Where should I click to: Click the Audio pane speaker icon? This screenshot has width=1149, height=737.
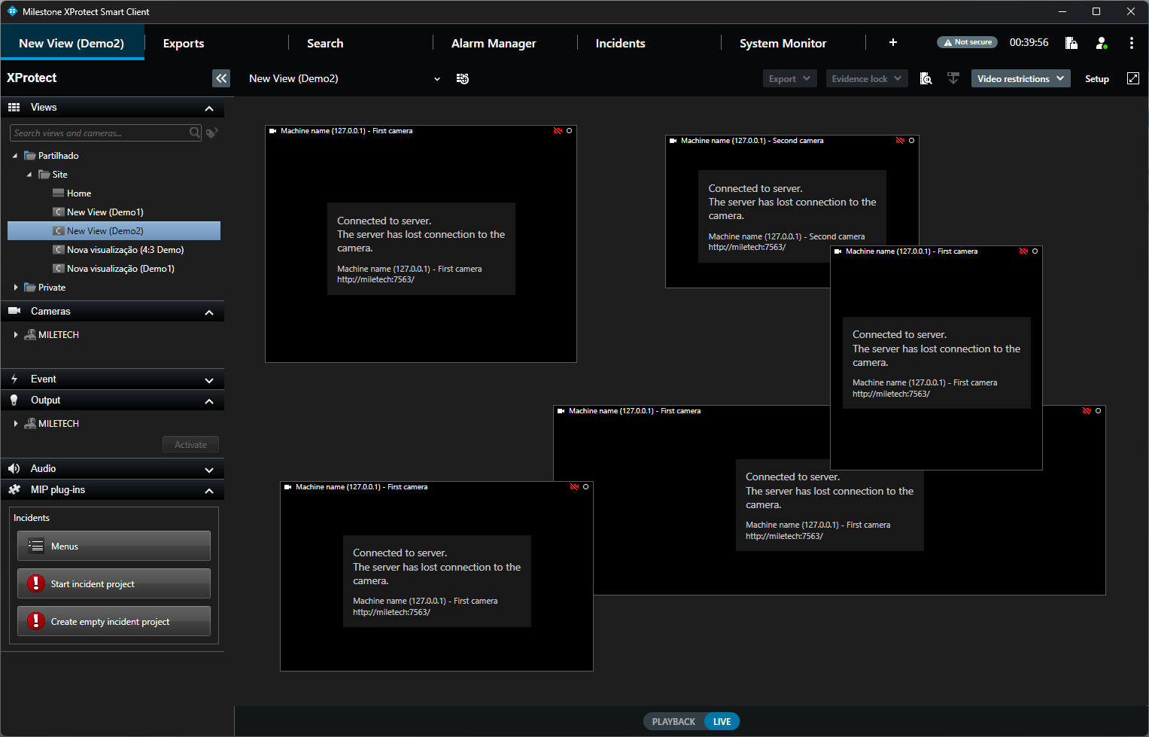14,468
